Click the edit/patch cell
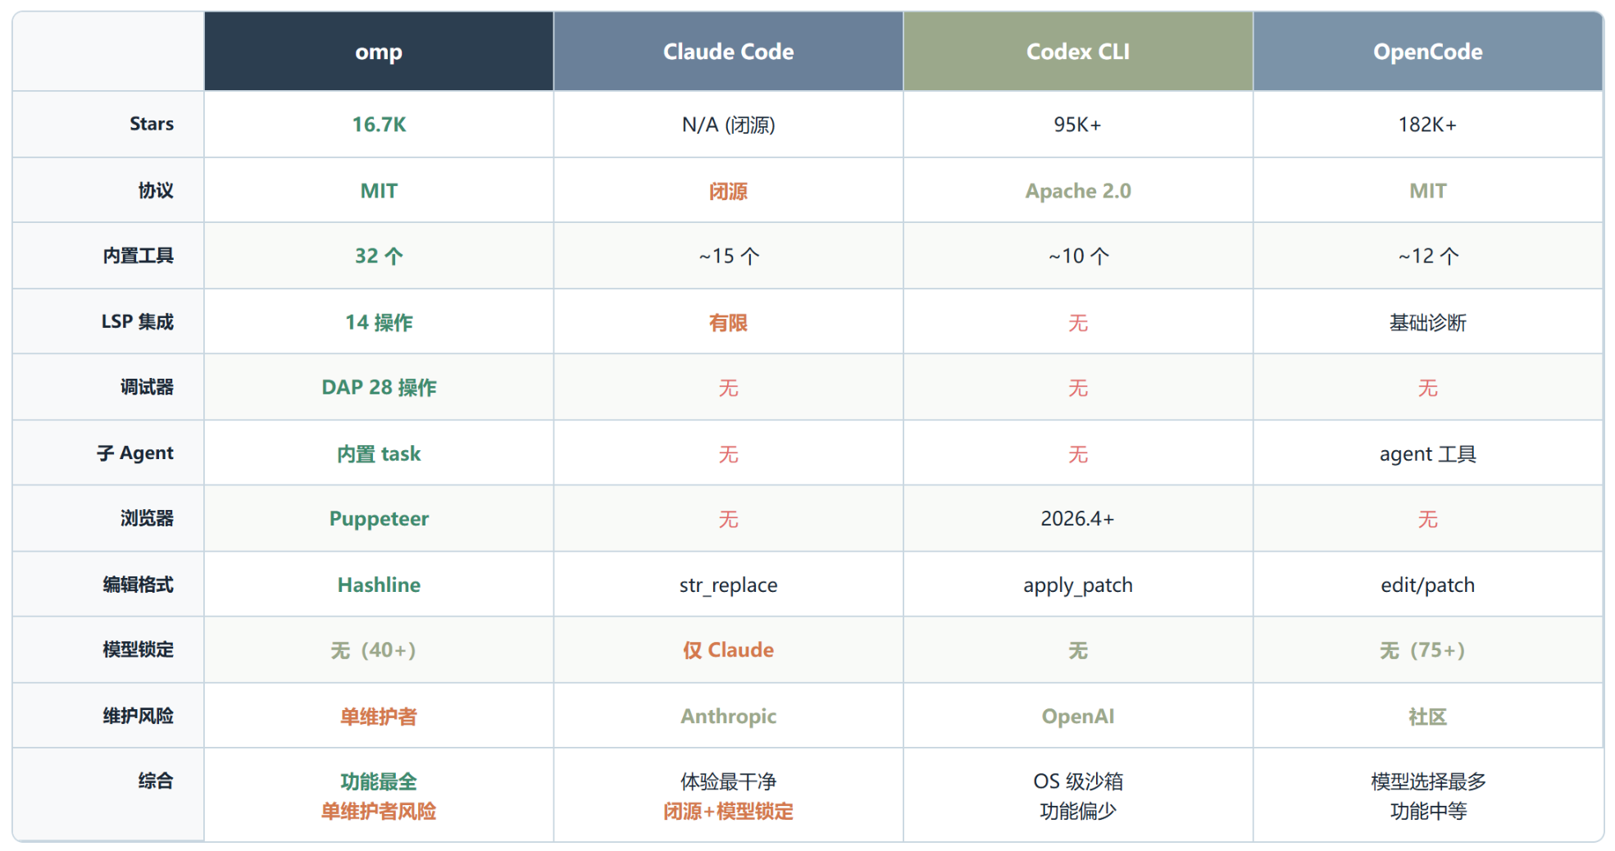This screenshot has width=1615, height=851. [x=1428, y=585]
